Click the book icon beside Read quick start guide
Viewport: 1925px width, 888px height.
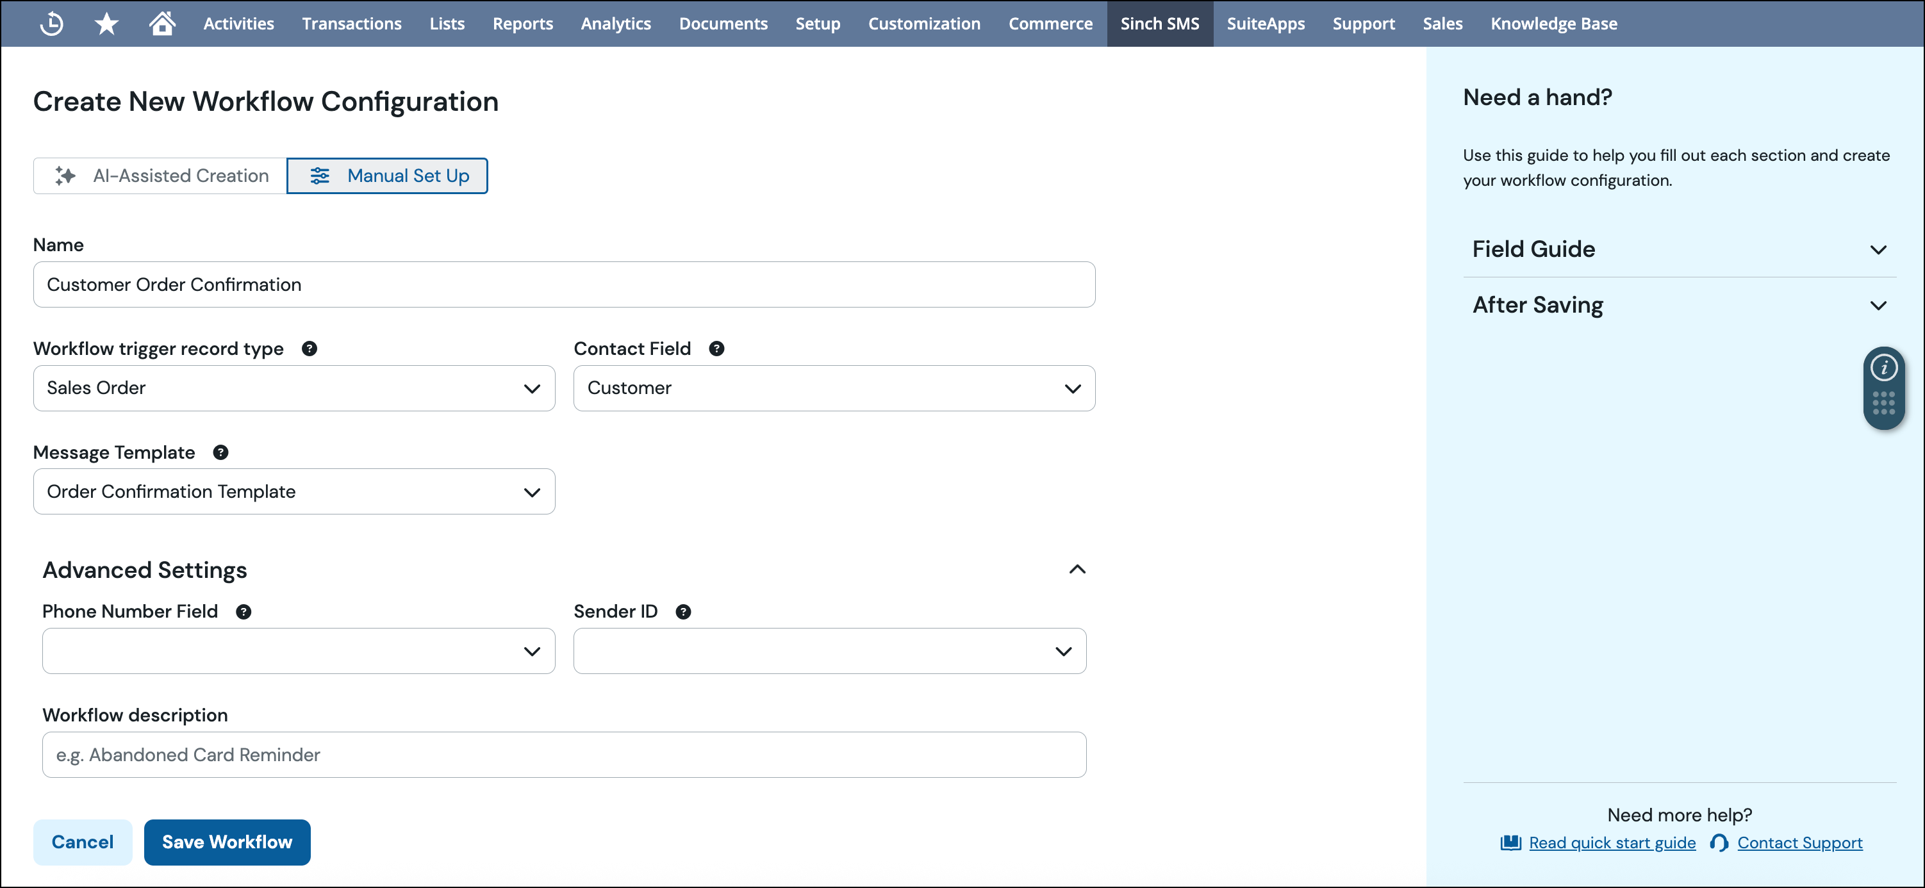[1510, 843]
